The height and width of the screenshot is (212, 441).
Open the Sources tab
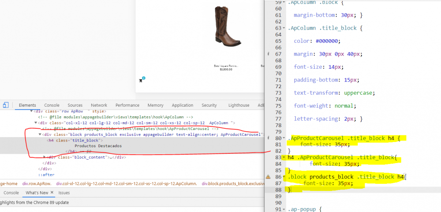click(x=75, y=105)
